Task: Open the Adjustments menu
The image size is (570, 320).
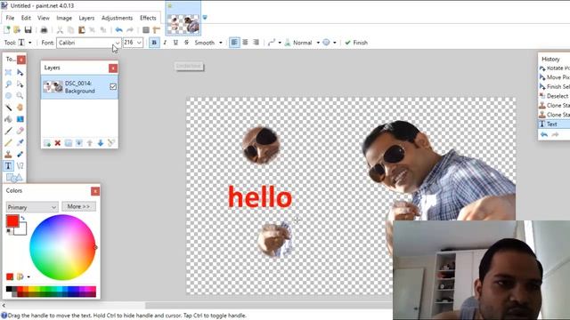Action: click(x=117, y=18)
